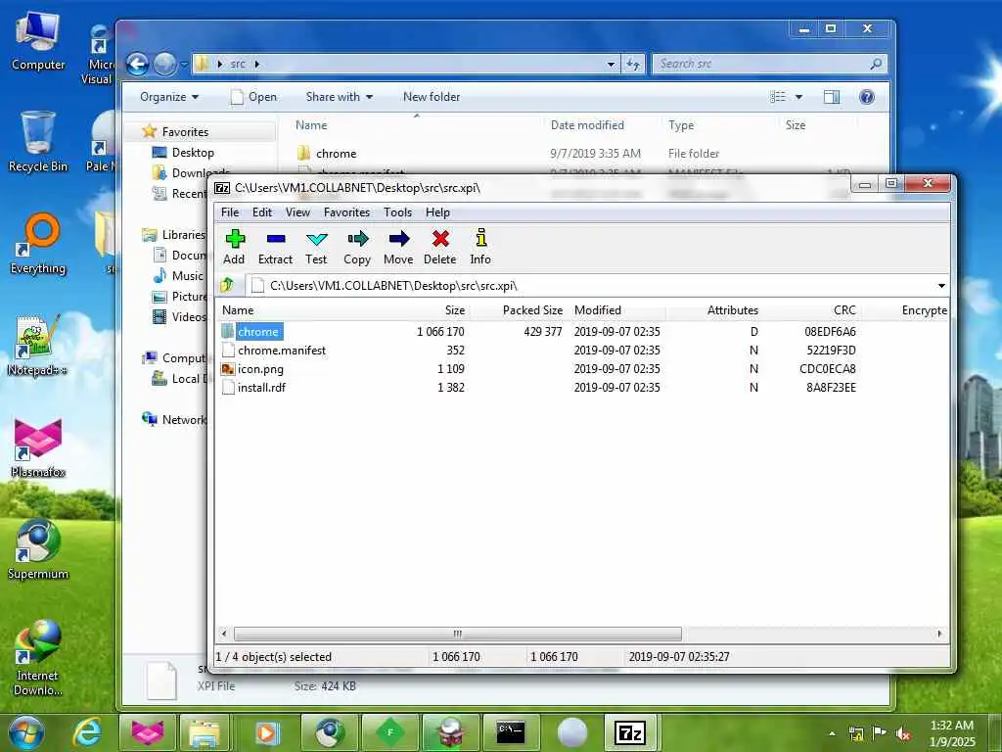Select the chrome folder in 7-Zip list
This screenshot has height=752, width=1002.
258,332
